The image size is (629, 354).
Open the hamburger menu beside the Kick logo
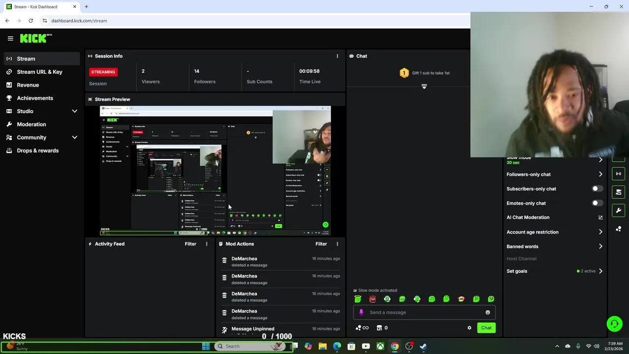point(10,38)
